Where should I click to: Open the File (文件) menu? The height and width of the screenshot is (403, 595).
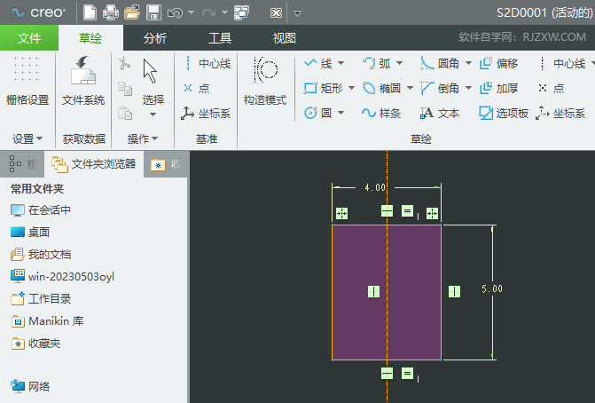29,38
